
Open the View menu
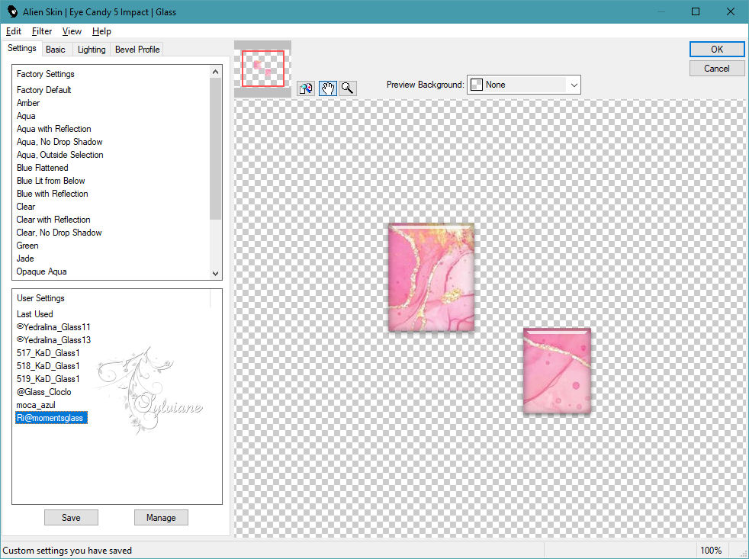tap(72, 31)
